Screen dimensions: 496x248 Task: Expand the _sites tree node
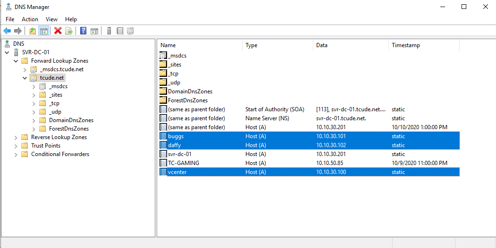[x=34, y=95]
